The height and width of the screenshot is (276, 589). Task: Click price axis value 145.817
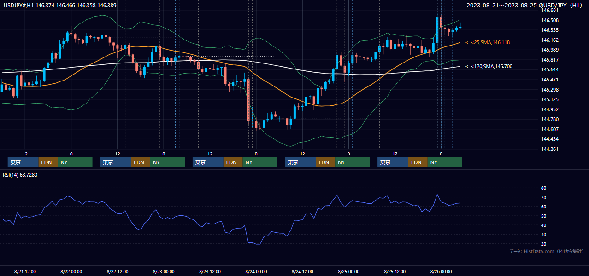tap(549, 60)
